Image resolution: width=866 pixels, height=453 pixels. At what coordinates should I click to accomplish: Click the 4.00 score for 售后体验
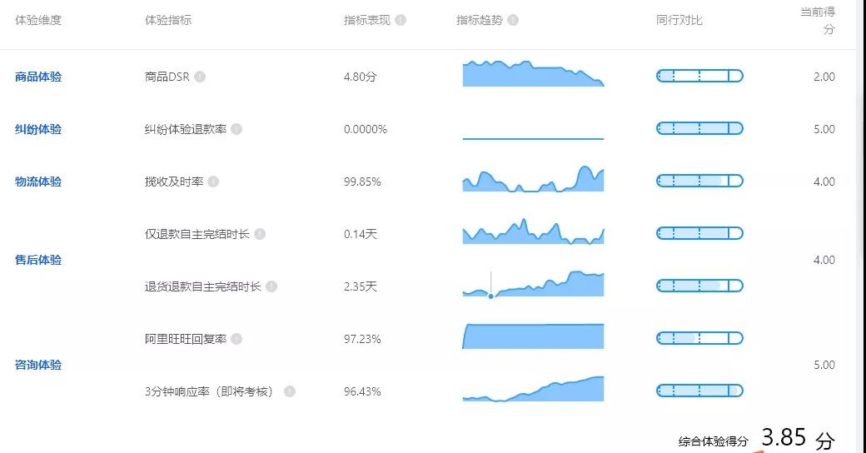[x=824, y=260]
